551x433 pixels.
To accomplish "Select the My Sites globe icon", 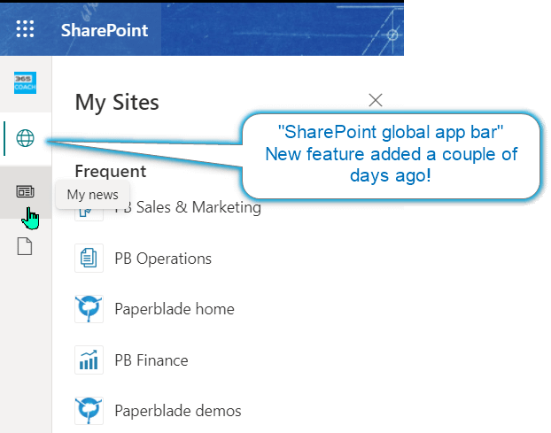I will [x=26, y=138].
